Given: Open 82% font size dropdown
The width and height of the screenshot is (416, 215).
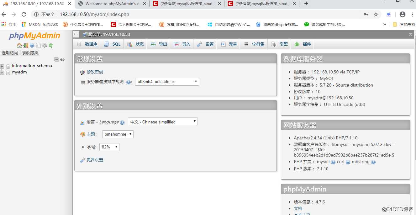Looking at the screenshot, I should point(109,147).
